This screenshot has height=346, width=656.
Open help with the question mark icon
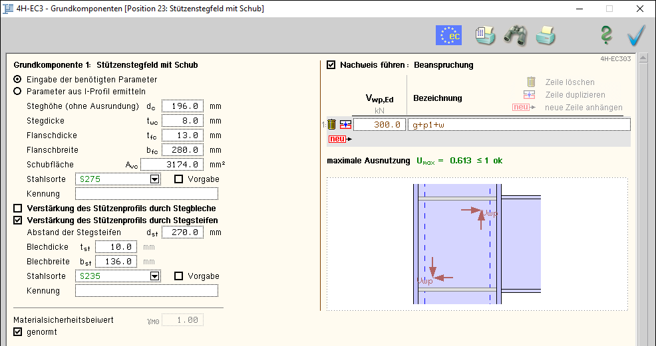point(605,35)
